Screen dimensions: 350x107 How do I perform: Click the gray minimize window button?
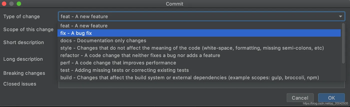11,4
